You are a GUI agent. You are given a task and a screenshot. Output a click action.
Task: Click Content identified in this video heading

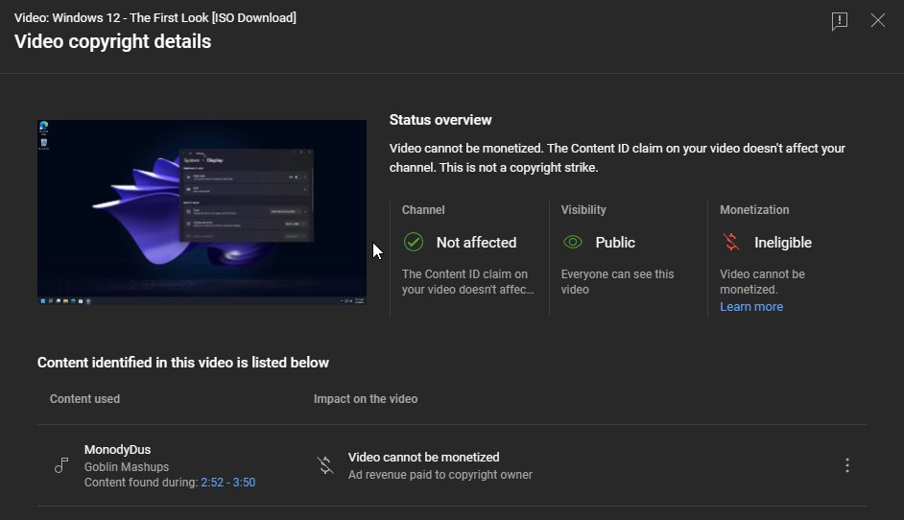click(182, 363)
